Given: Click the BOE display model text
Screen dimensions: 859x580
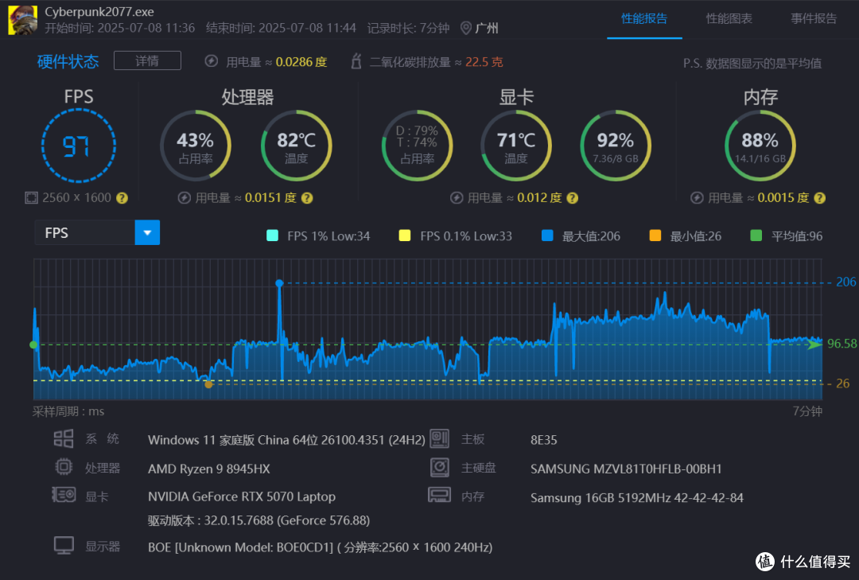Looking at the screenshot, I should (320, 547).
